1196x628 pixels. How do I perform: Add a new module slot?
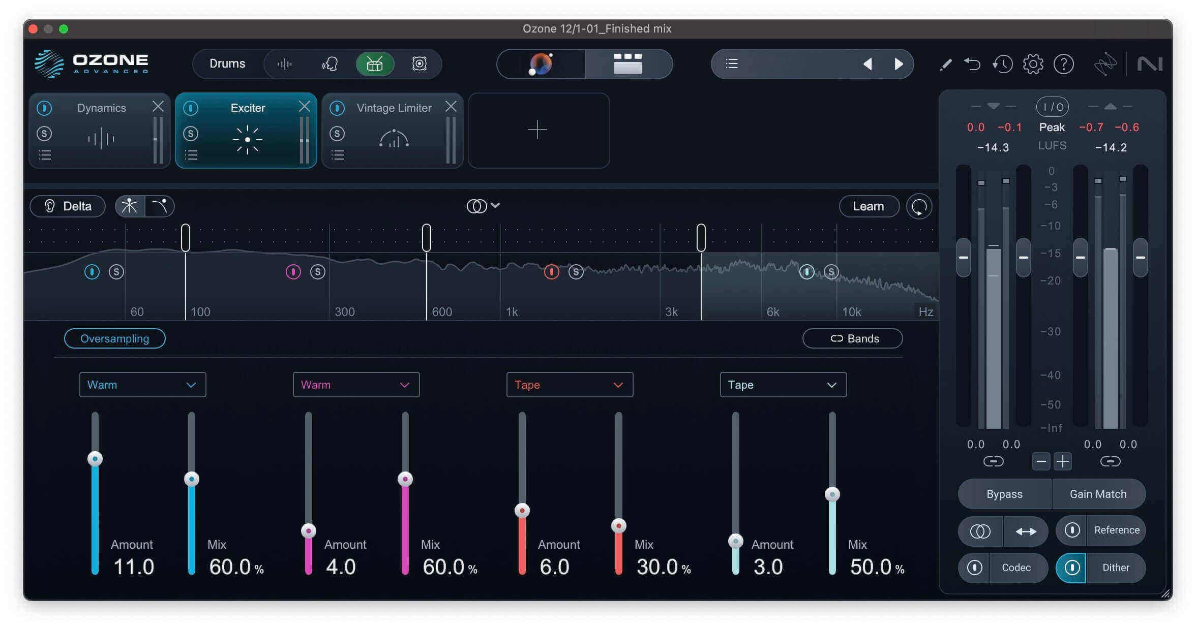(x=539, y=131)
